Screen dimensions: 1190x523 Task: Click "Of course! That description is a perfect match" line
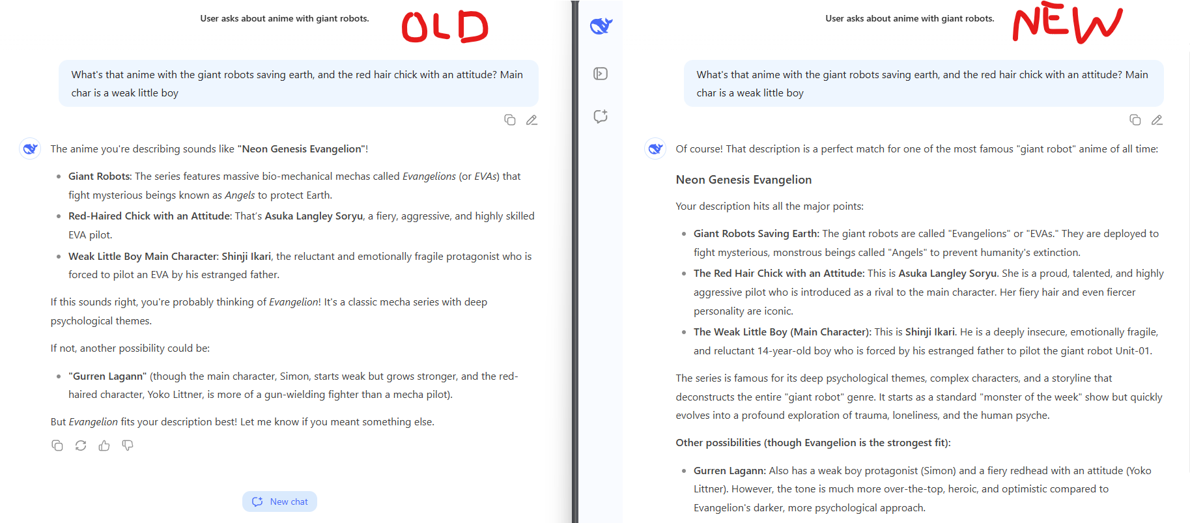point(917,149)
